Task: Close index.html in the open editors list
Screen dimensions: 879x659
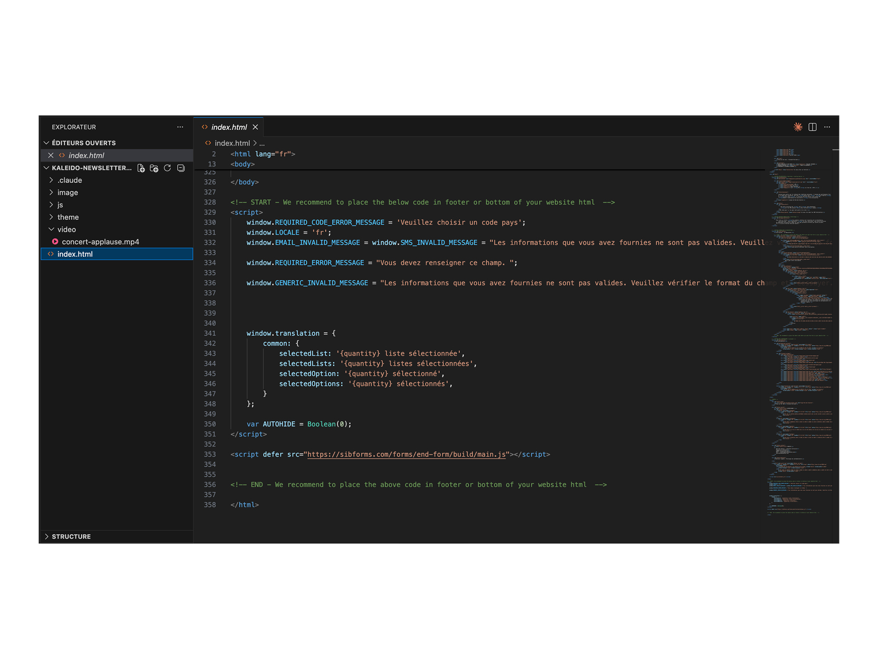Action: [x=51, y=156]
